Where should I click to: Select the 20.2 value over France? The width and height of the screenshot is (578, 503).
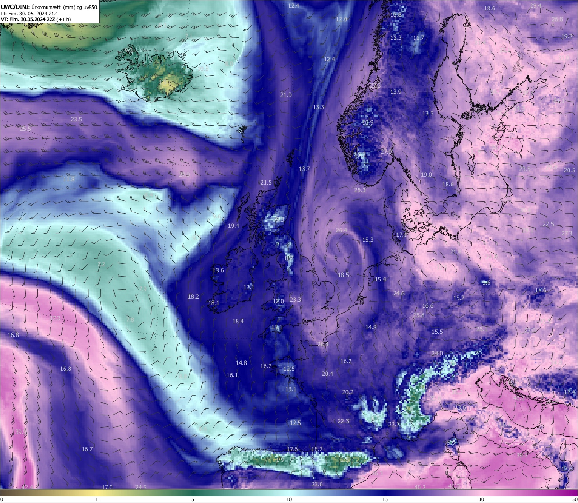[x=348, y=392]
